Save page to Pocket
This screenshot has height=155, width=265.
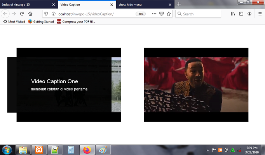(161, 14)
